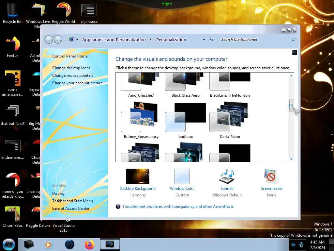Click the Personalization breadcrumb
This screenshot has width=334, height=251.
(171, 40)
